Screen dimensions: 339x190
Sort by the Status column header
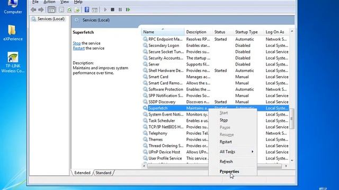point(223,32)
